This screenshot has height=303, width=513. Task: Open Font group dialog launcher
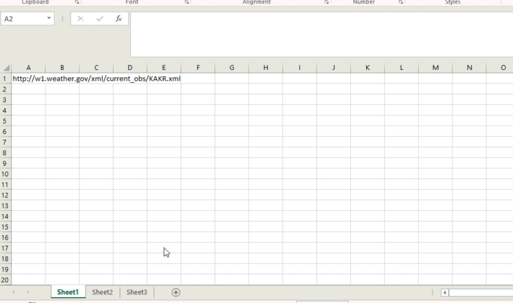186,2
